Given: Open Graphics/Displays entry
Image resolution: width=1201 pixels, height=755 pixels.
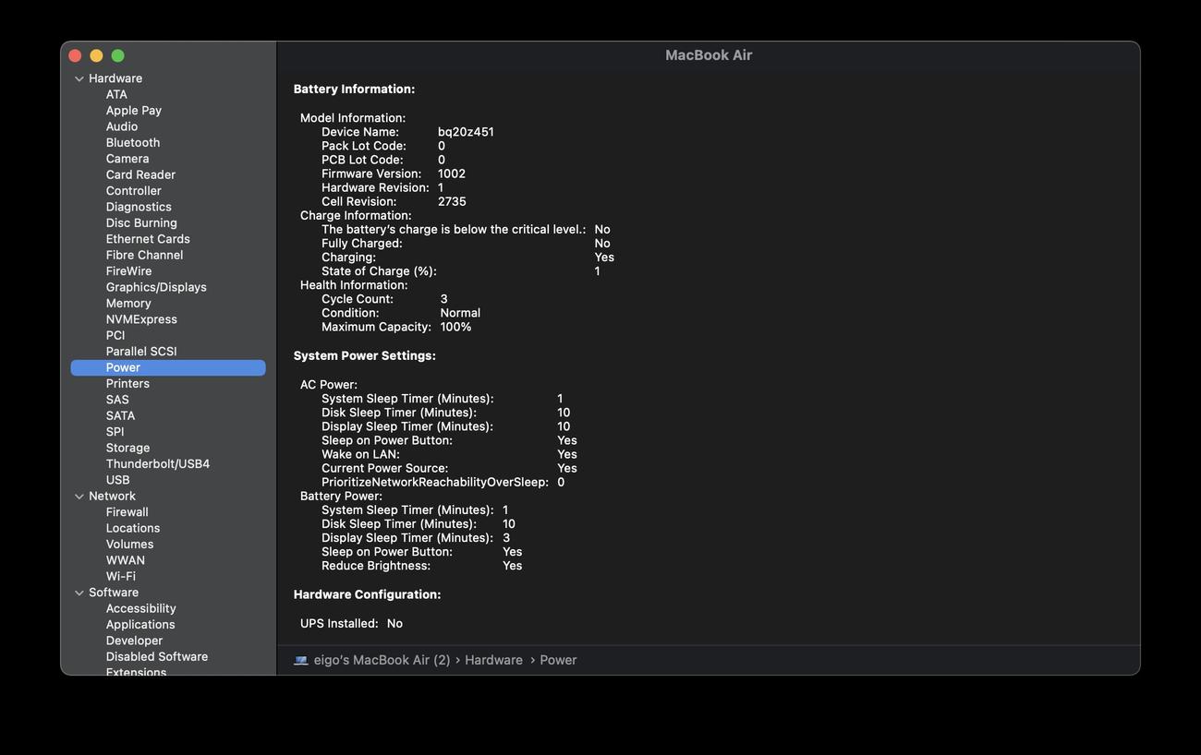Looking at the screenshot, I should coord(156,287).
